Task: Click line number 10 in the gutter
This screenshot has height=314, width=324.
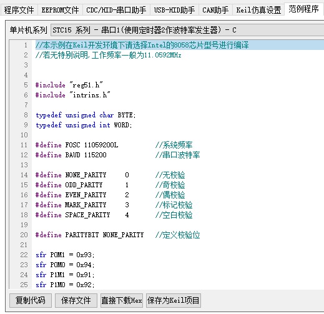Action: (24, 135)
